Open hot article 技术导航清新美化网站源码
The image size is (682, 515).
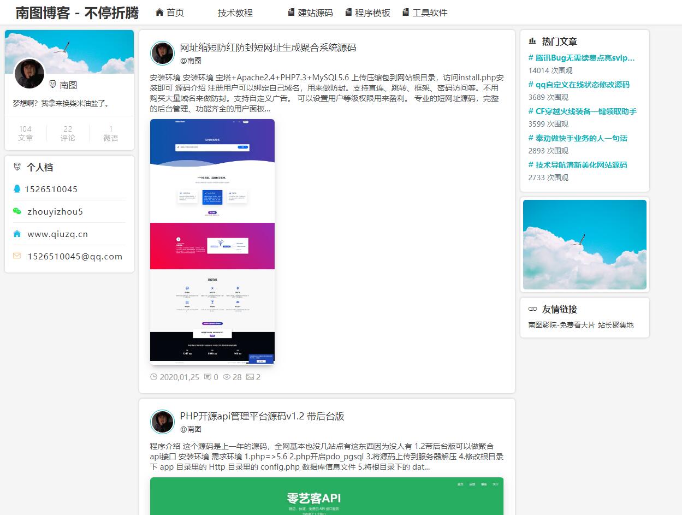click(578, 165)
